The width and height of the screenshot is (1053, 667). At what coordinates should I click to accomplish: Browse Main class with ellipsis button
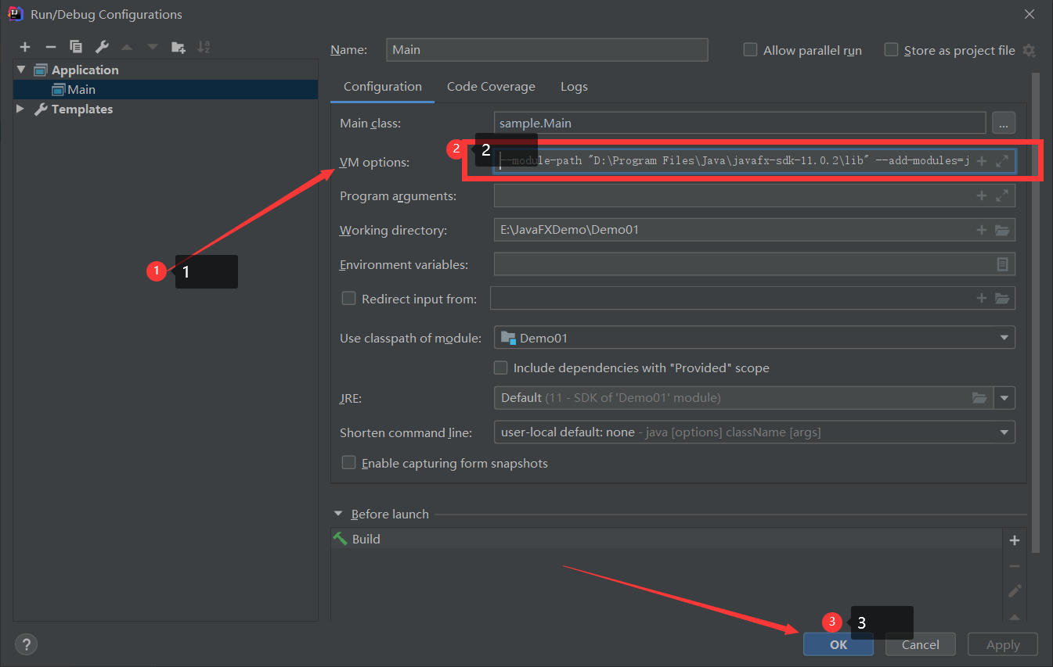pyautogui.click(x=1004, y=124)
